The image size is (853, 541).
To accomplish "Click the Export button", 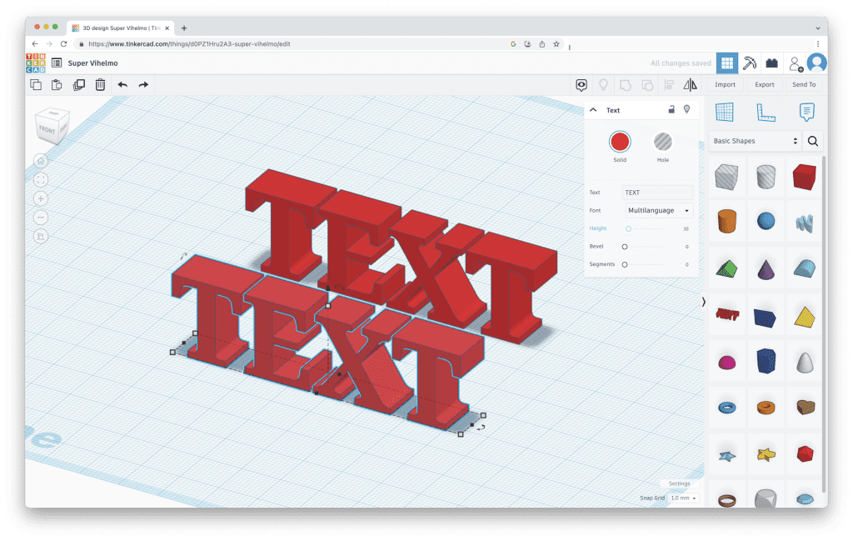I will (764, 84).
